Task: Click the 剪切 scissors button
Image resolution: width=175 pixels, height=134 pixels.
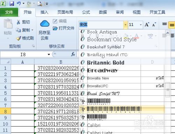Action: (x=23, y=22)
